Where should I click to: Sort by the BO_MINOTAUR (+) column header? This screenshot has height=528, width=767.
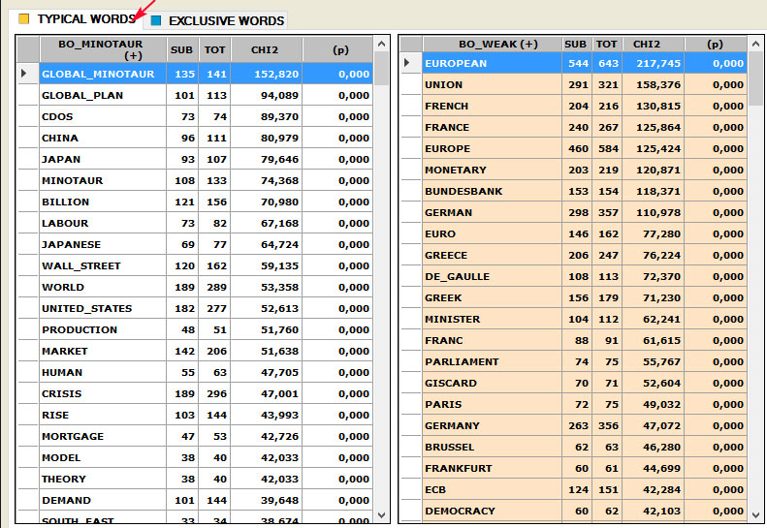(x=103, y=49)
